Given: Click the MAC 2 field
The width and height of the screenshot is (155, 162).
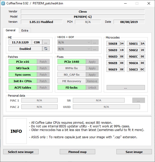Looking at the screenshot, I should tap(39, 107).
